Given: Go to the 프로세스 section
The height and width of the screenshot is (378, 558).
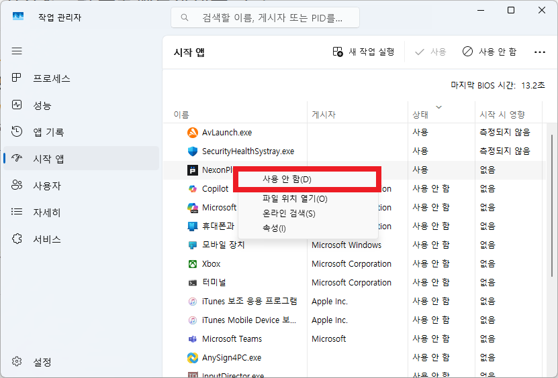Looking at the screenshot, I should pos(81,78).
